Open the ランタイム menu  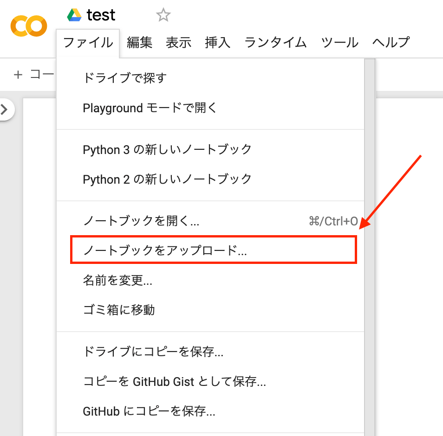click(275, 43)
